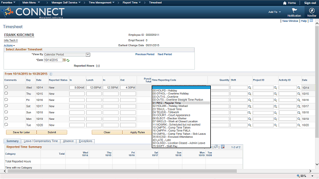Screen dimensions: 319x179
Task: Click the page icon next to Help link
Action: pyautogui.click(x=311, y=21)
